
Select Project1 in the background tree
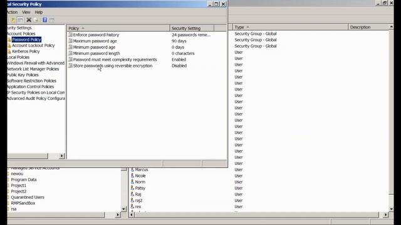tap(18, 186)
